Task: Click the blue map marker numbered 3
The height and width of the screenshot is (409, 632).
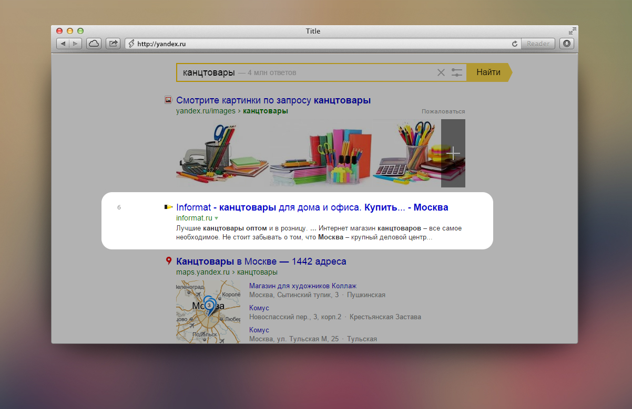Action: tap(209, 306)
